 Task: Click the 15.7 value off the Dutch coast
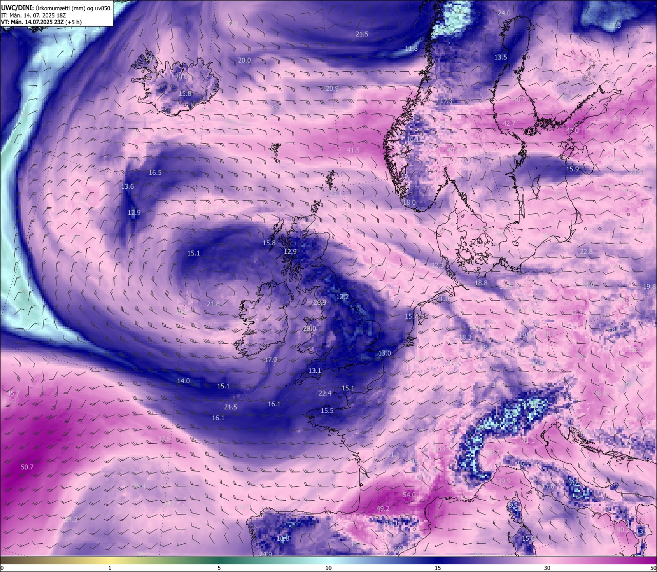(411, 316)
